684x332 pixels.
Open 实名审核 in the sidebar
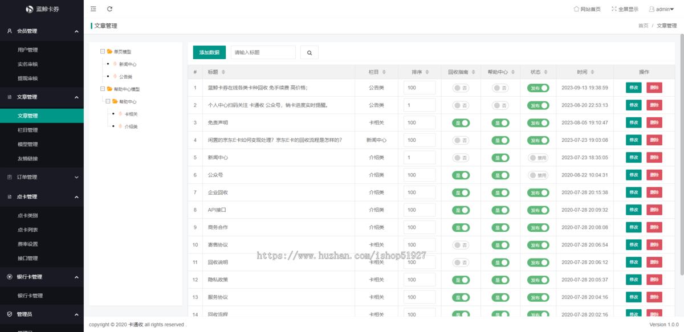coord(27,64)
